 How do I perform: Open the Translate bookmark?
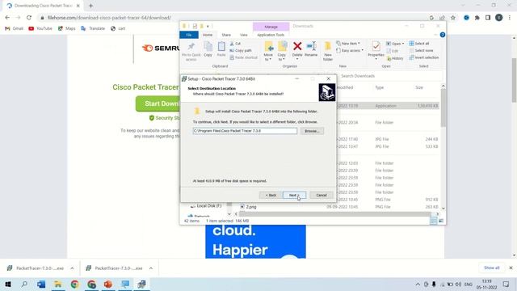click(93, 29)
